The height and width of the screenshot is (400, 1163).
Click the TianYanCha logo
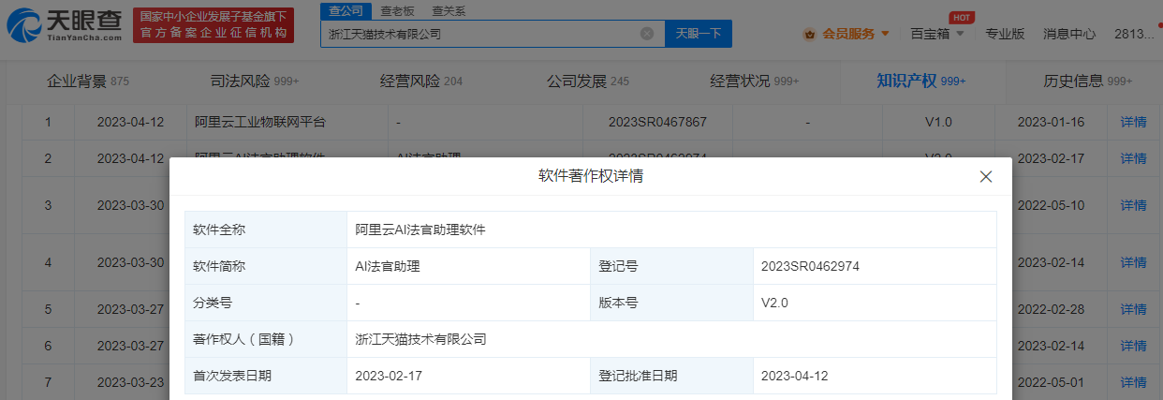(64, 25)
